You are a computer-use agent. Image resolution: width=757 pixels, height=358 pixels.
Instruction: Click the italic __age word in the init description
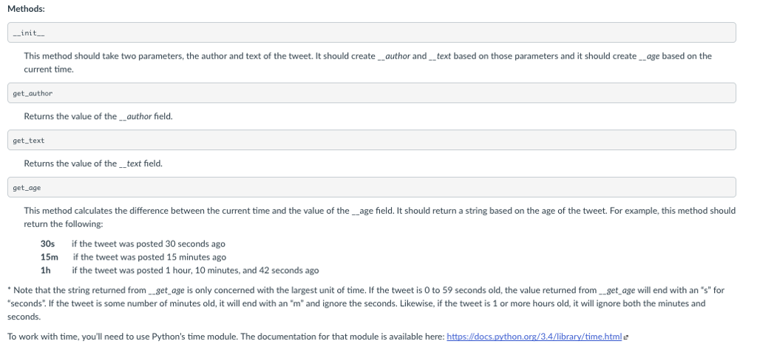pyautogui.click(x=649, y=56)
